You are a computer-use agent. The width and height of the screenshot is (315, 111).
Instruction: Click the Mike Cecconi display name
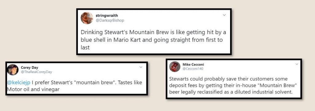coord(193,65)
